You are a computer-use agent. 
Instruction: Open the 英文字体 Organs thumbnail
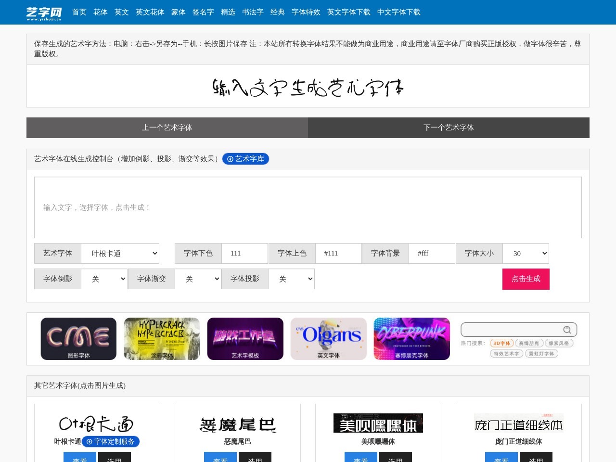328,338
